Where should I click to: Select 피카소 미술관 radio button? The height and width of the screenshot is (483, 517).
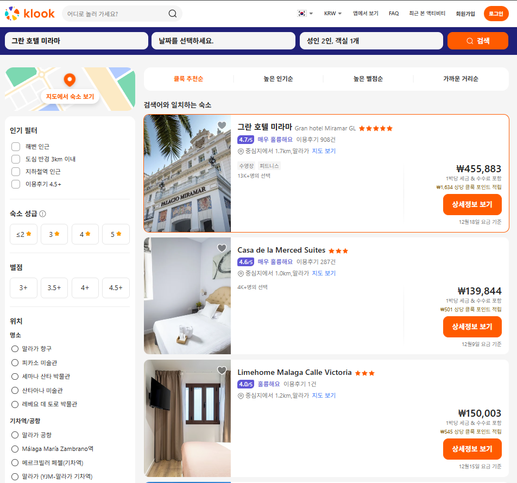coord(15,362)
